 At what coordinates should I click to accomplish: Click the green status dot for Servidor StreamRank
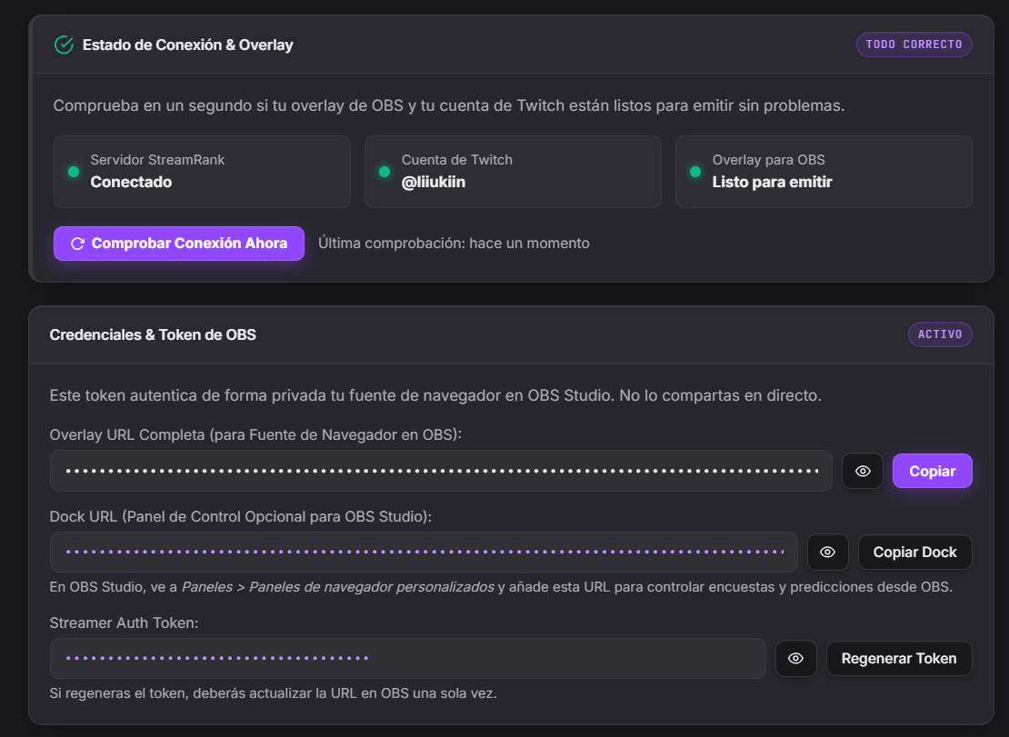pyautogui.click(x=74, y=172)
